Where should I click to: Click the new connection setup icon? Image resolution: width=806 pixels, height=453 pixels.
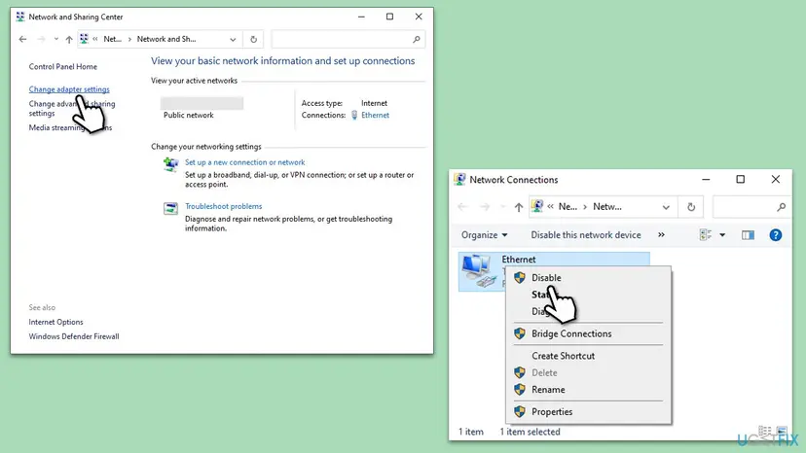[x=170, y=164]
